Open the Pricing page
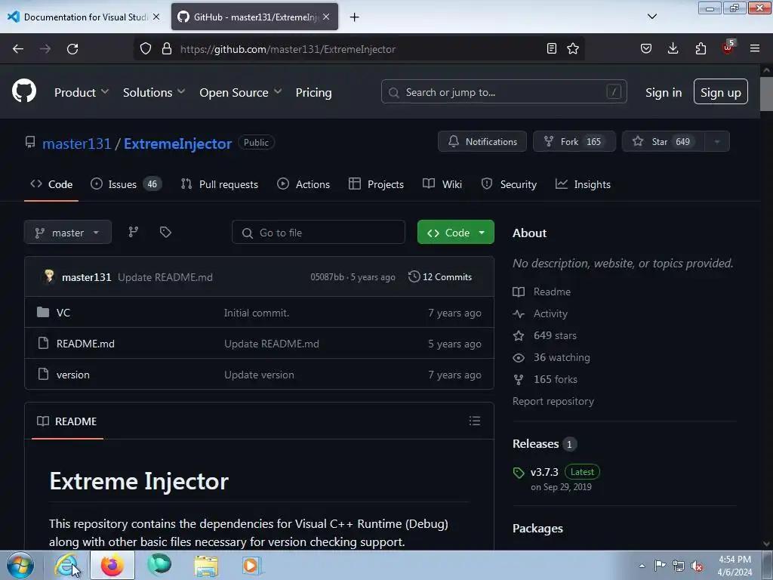 point(313,92)
